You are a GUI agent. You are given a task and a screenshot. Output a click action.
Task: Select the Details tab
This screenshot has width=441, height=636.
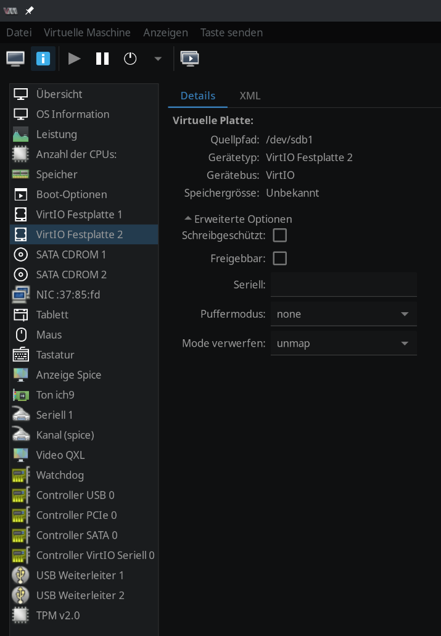pyautogui.click(x=197, y=96)
